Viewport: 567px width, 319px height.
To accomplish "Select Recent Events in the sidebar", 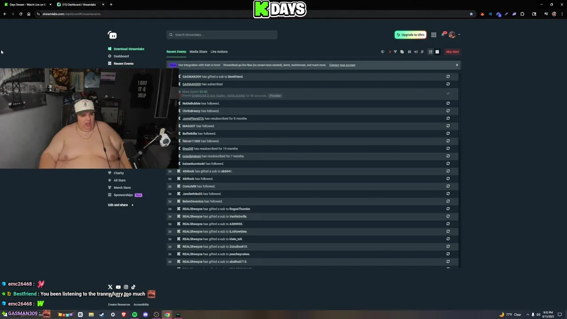I will 120,63.
